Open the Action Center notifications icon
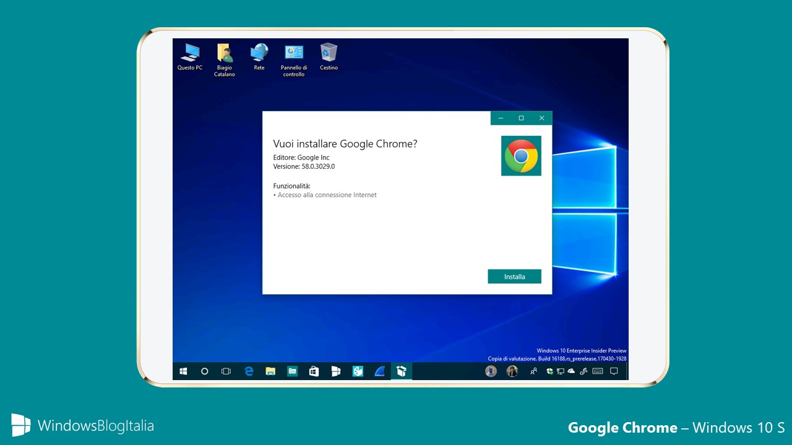The image size is (792, 445). tap(614, 371)
